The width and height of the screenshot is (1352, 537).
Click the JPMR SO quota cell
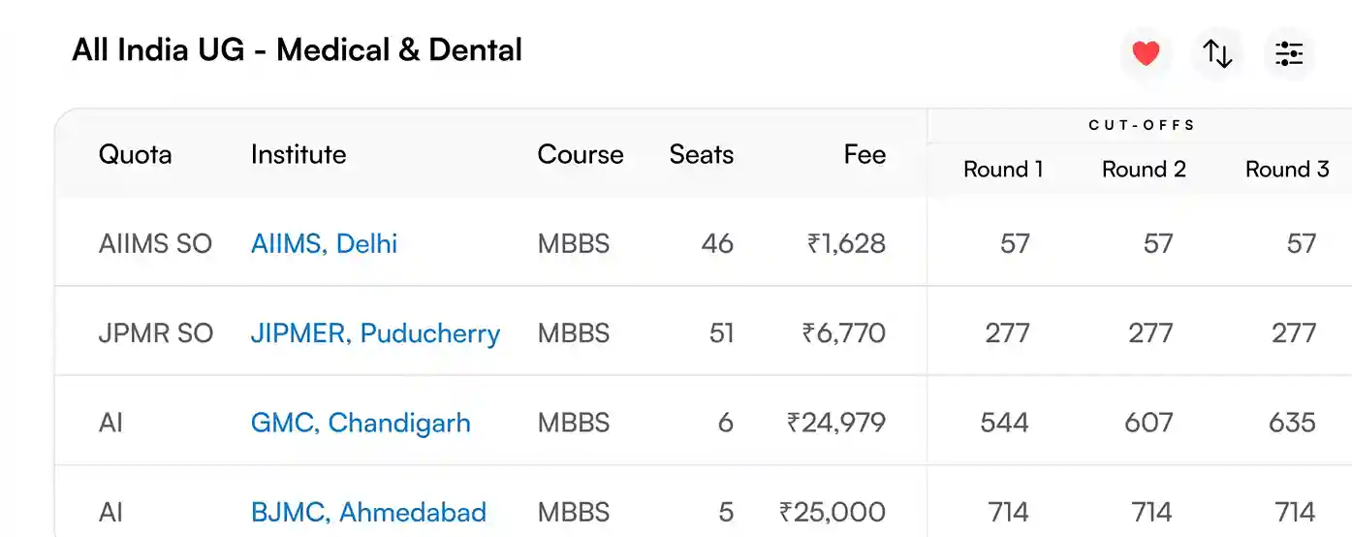(x=155, y=333)
